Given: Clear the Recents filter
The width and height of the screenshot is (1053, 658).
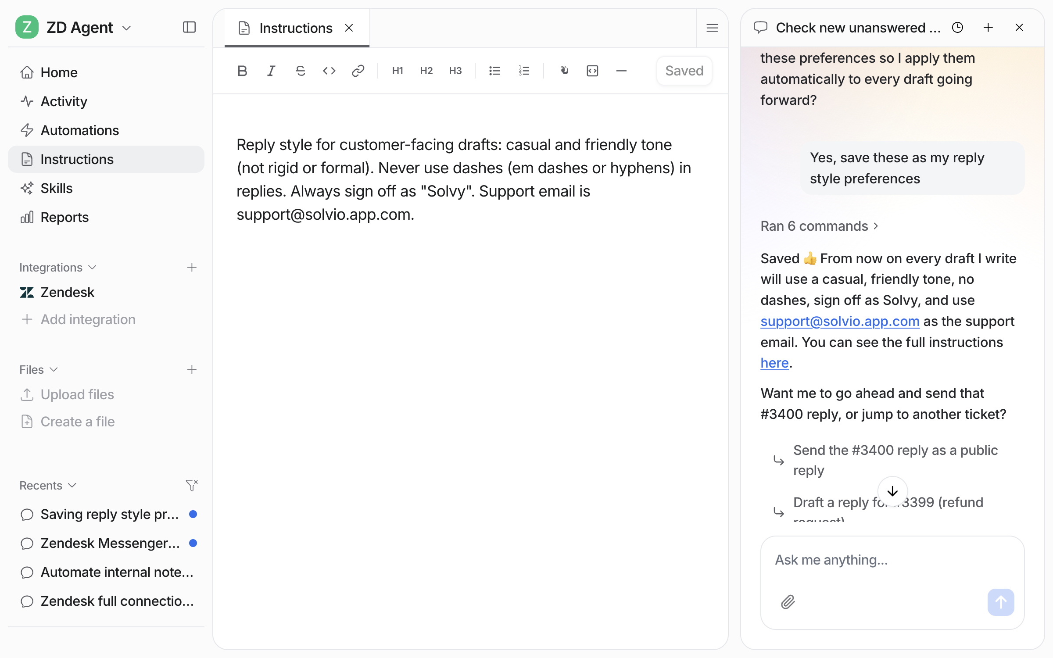Looking at the screenshot, I should coord(192,485).
